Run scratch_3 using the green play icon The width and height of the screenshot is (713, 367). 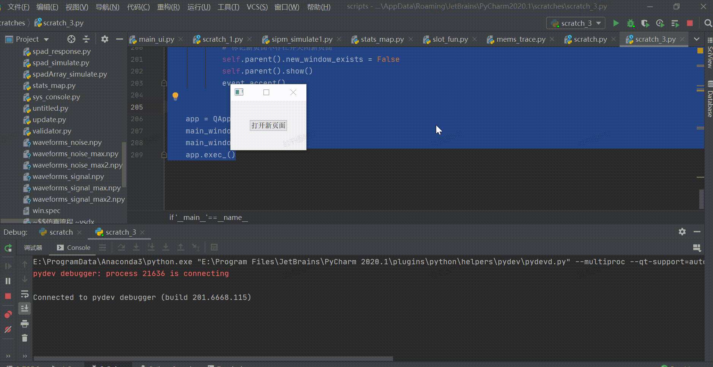(x=616, y=23)
